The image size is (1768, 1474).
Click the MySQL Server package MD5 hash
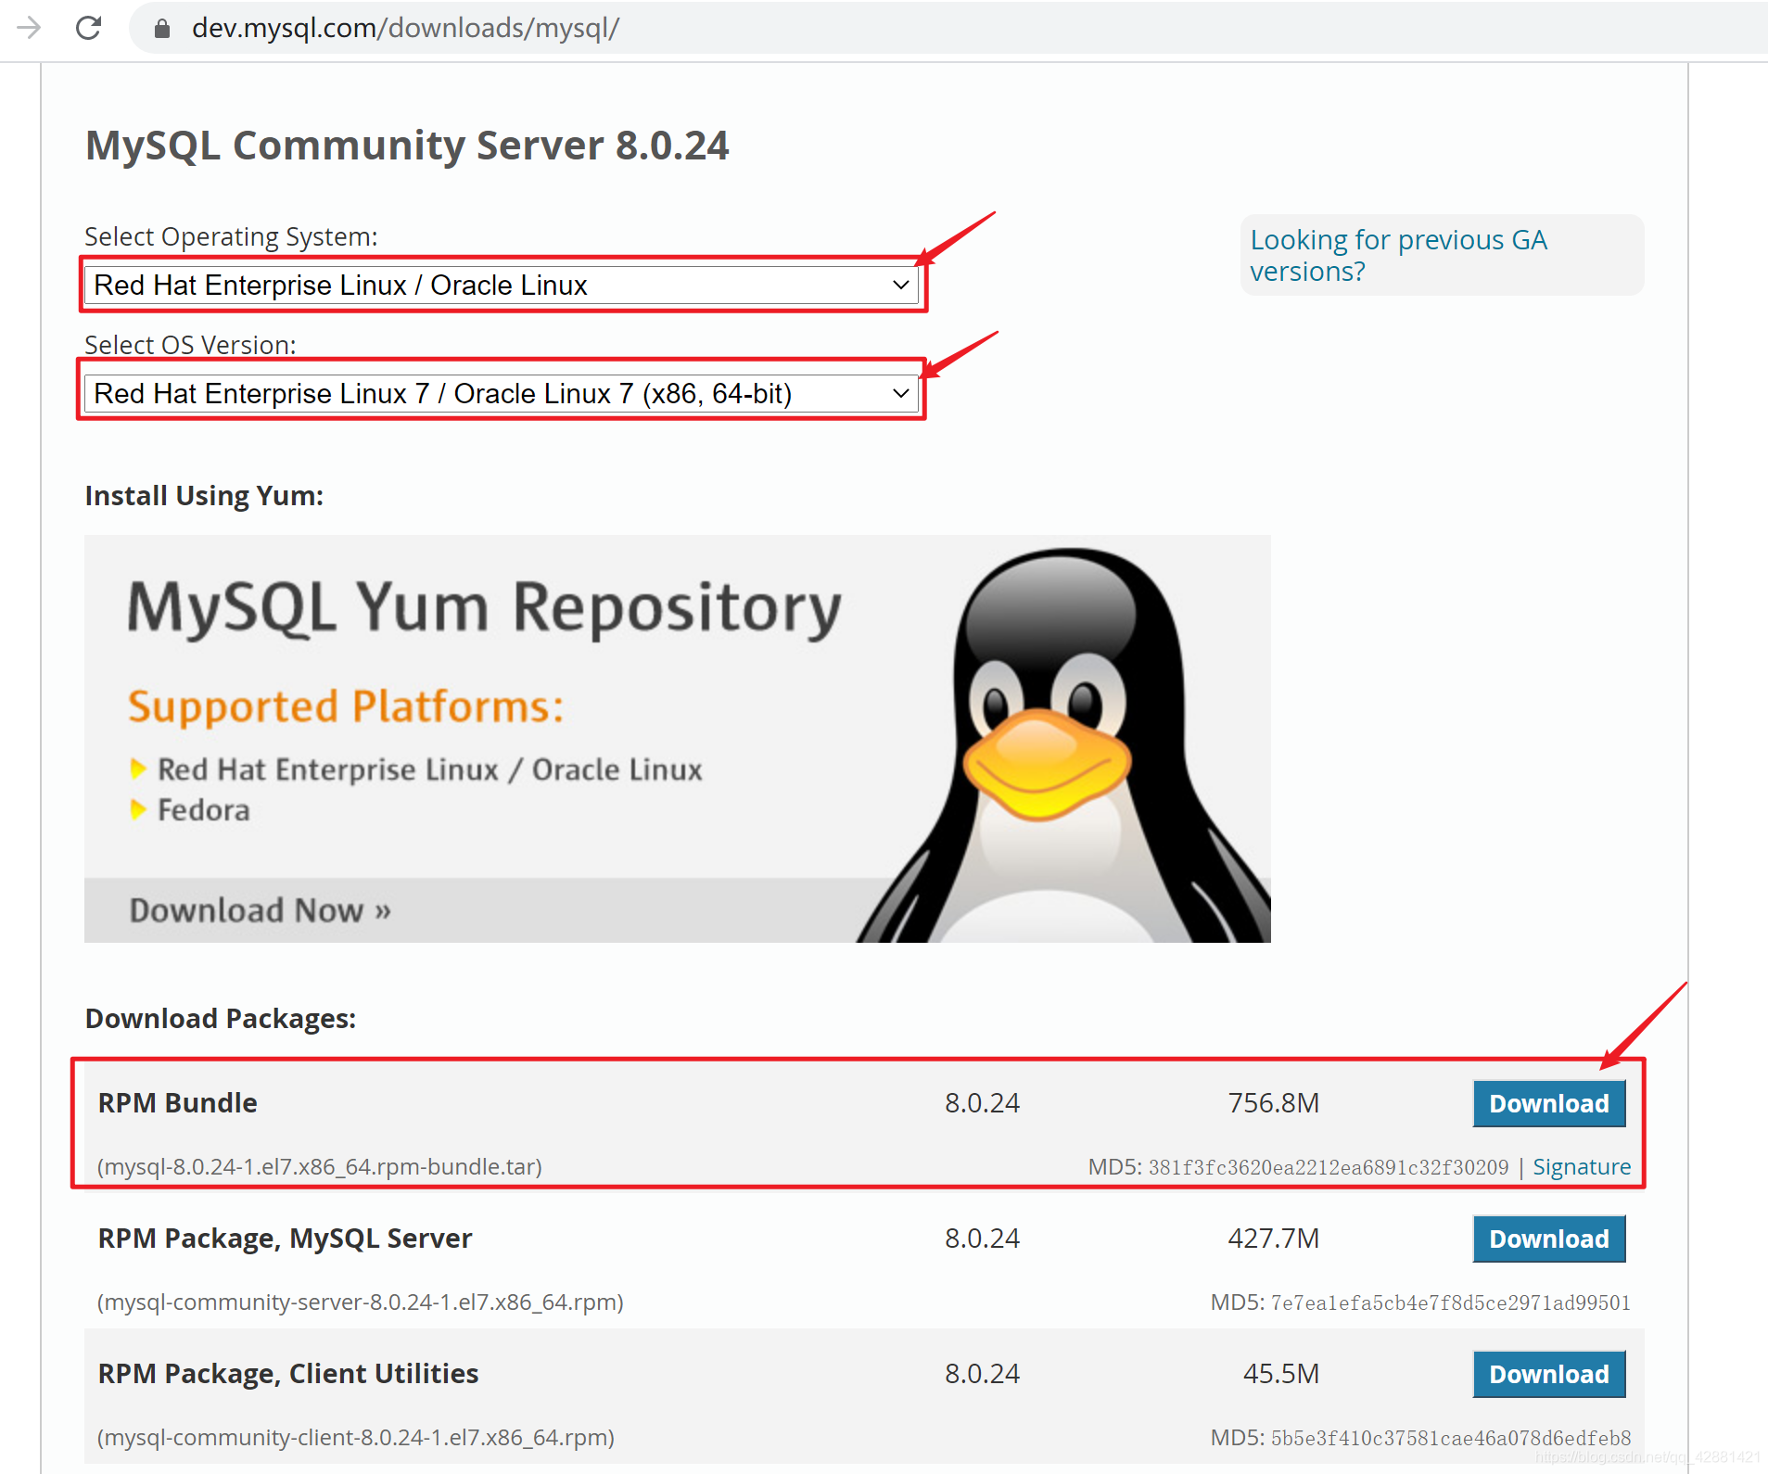coord(1451,1302)
